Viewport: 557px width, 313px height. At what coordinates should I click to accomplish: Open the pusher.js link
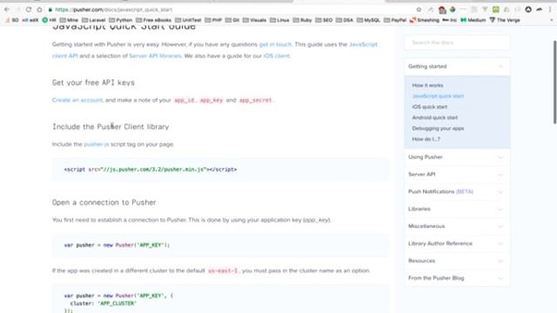[x=97, y=144]
